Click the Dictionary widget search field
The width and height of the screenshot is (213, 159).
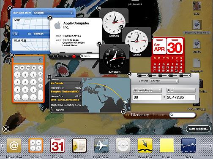[183, 115]
